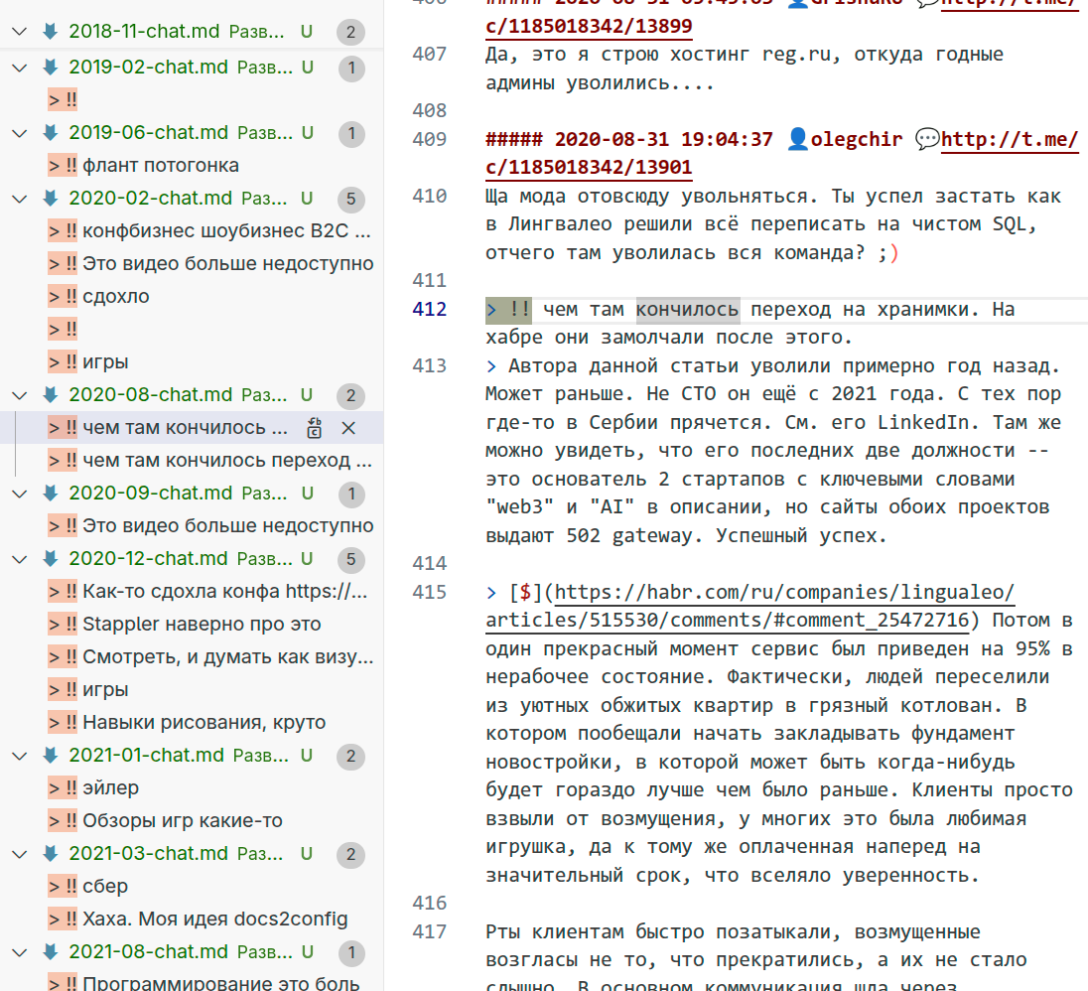Click the match count badge for 2020-12-chat.md
Image resolution: width=1088 pixels, height=991 pixels.
click(350, 559)
